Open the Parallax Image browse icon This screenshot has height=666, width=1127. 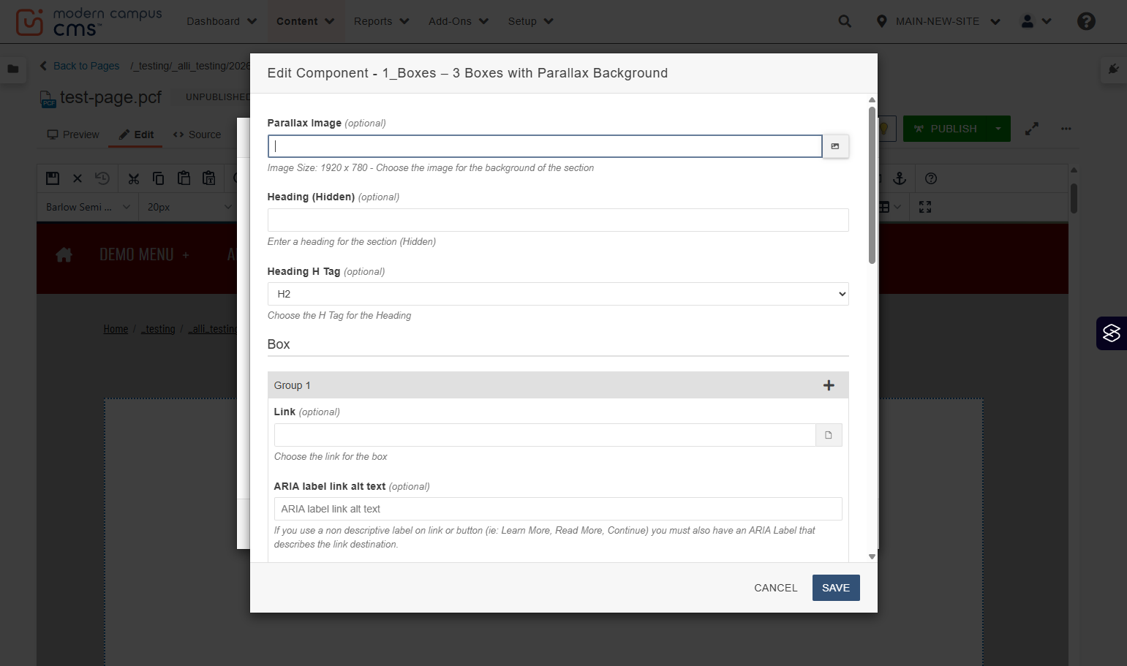pos(835,146)
